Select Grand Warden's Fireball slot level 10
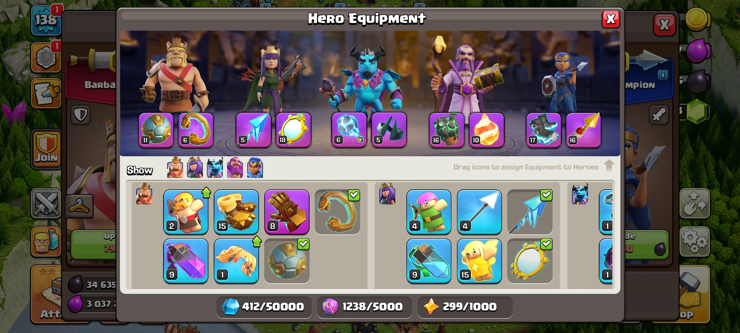Viewport: 740px width, 333px height. coord(487,130)
